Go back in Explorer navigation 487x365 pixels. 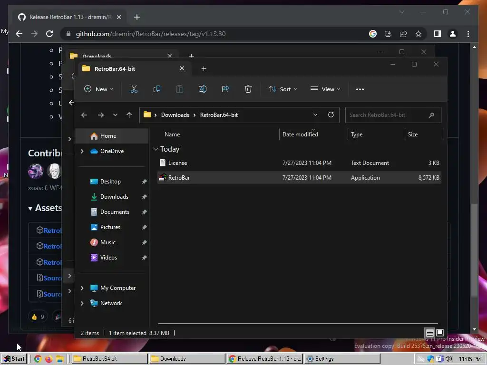pos(84,115)
